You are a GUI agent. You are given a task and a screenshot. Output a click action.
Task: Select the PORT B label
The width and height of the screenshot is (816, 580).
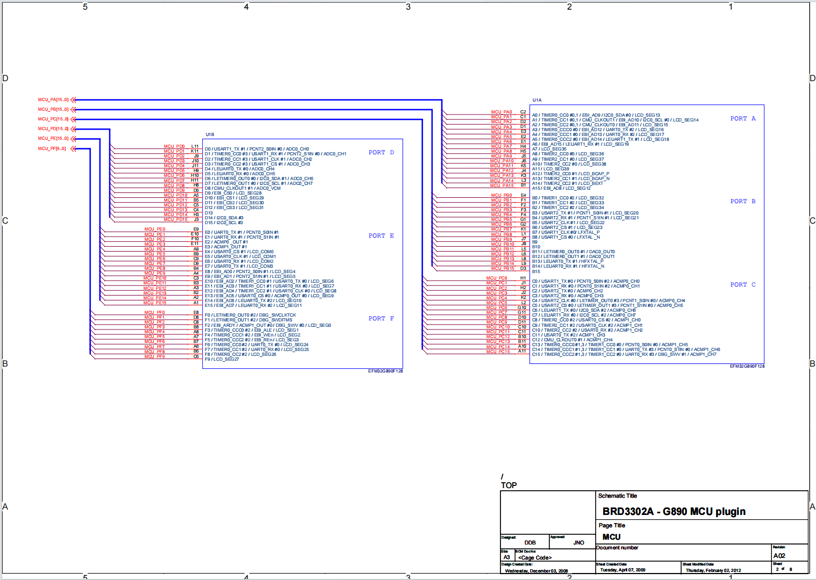coord(742,202)
